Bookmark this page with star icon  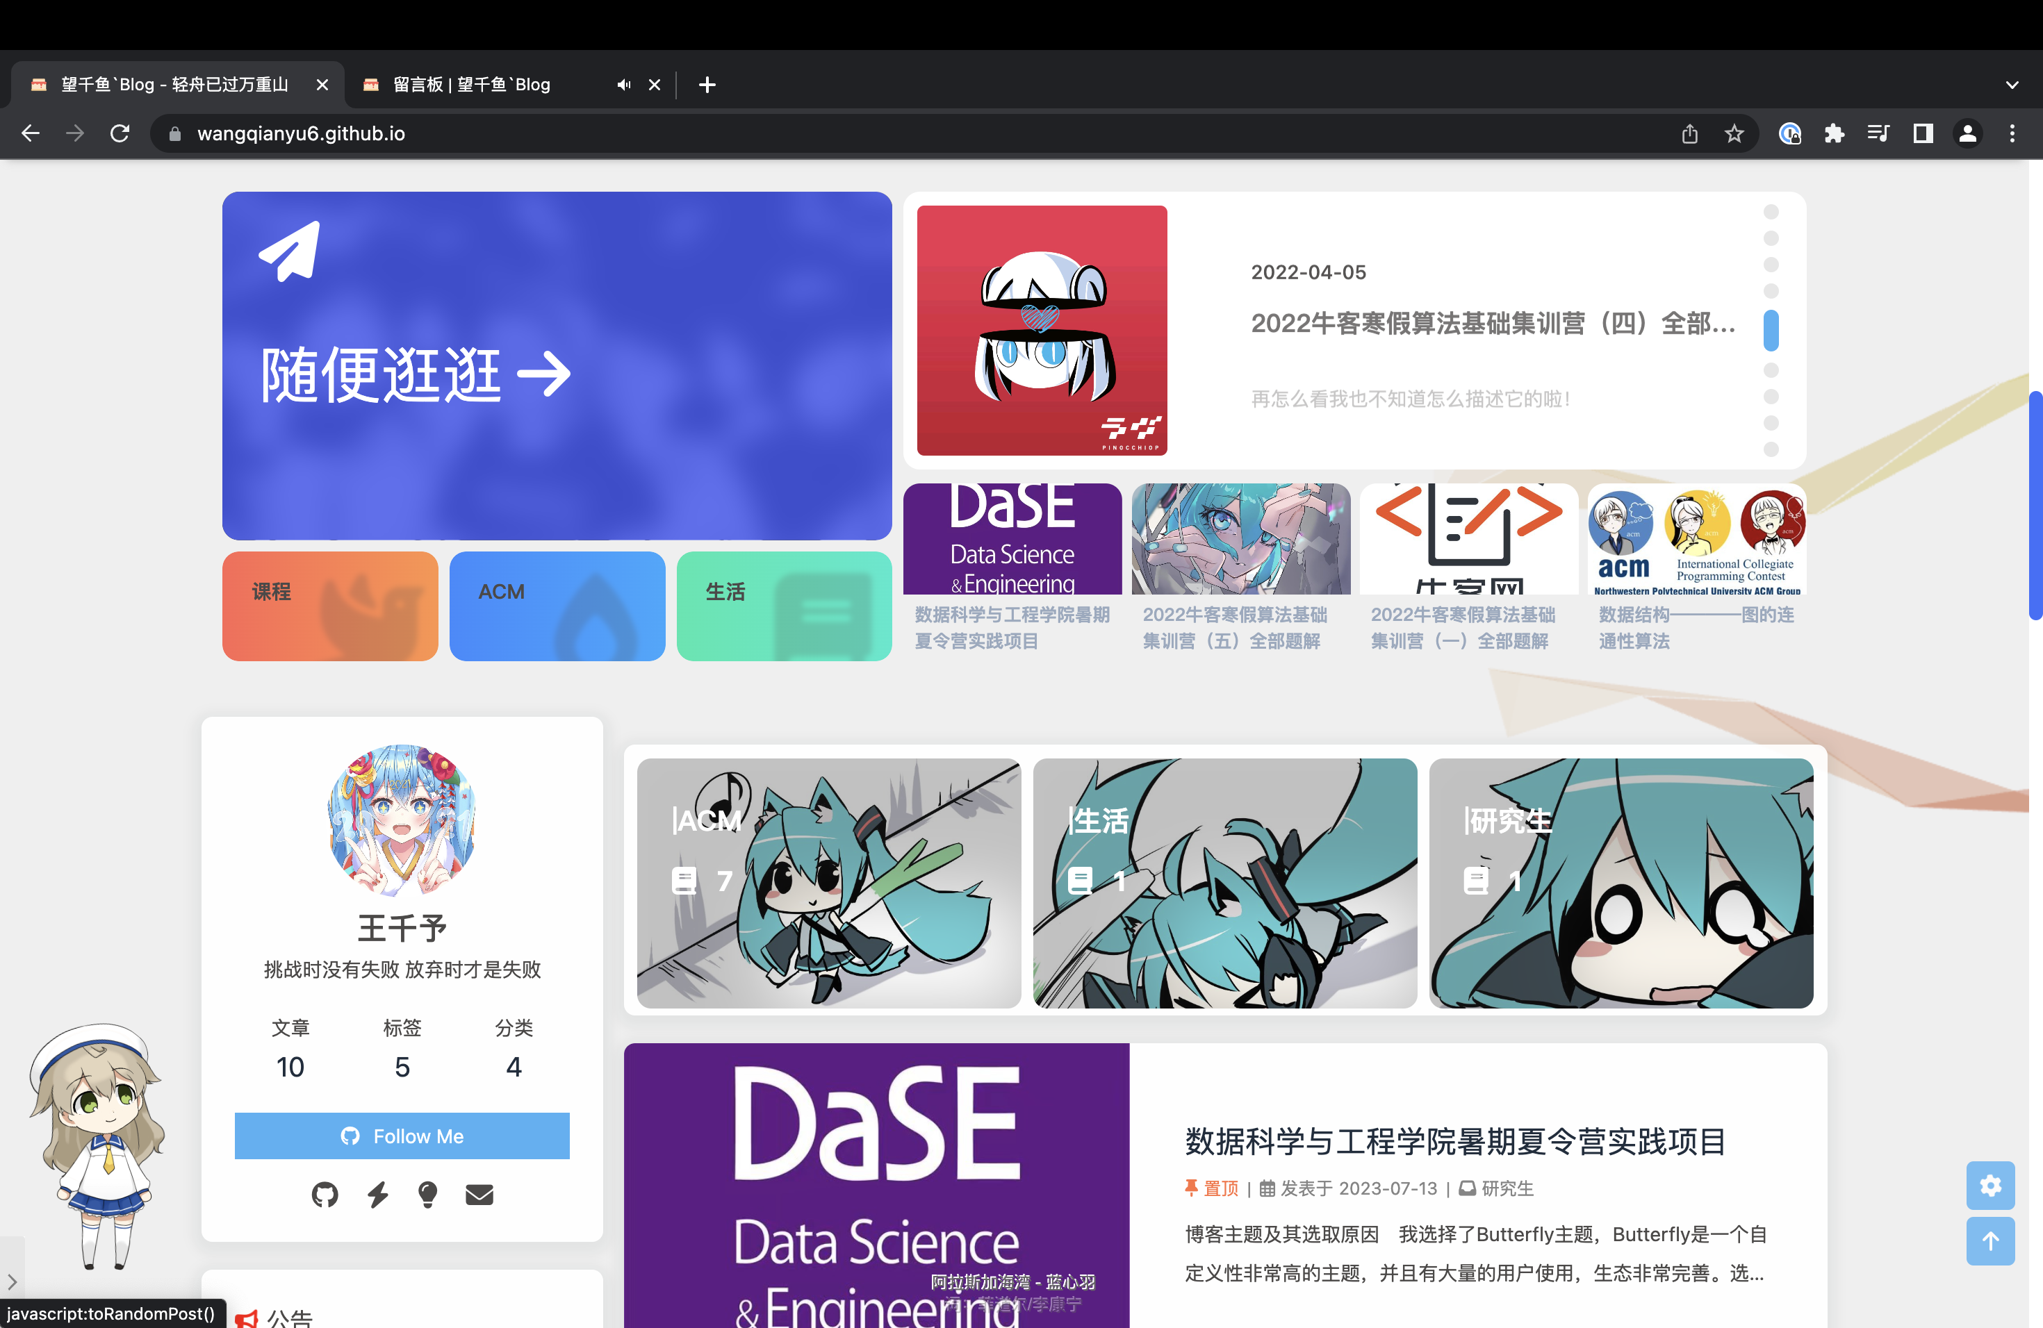[1734, 134]
